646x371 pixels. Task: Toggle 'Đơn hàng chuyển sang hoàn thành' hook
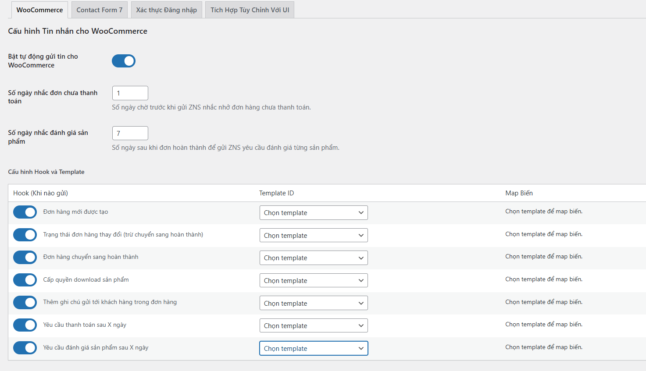[25, 257]
